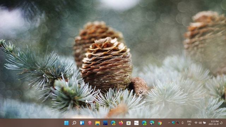This screenshot has height=127, width=226.
Task: Click the dark round tray icon
Action: [178, 123]
